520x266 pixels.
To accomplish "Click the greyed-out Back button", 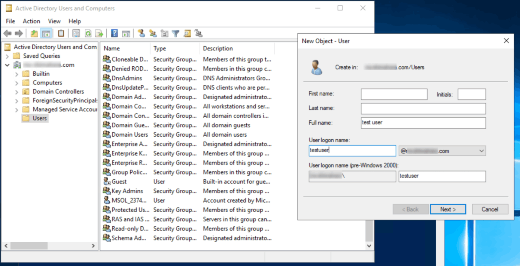I will pyautogui.click(x=410, y=209).
